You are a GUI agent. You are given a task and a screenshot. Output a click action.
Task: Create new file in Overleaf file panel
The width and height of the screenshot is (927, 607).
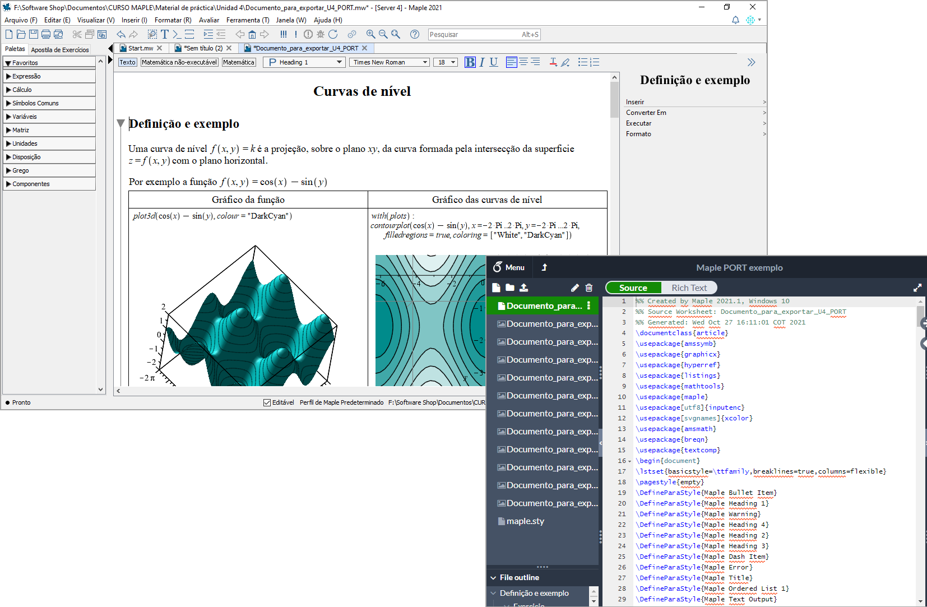(x=496, y=288)
